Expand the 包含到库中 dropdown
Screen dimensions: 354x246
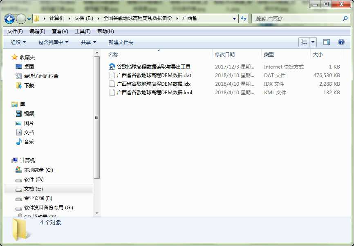(53, 42)
